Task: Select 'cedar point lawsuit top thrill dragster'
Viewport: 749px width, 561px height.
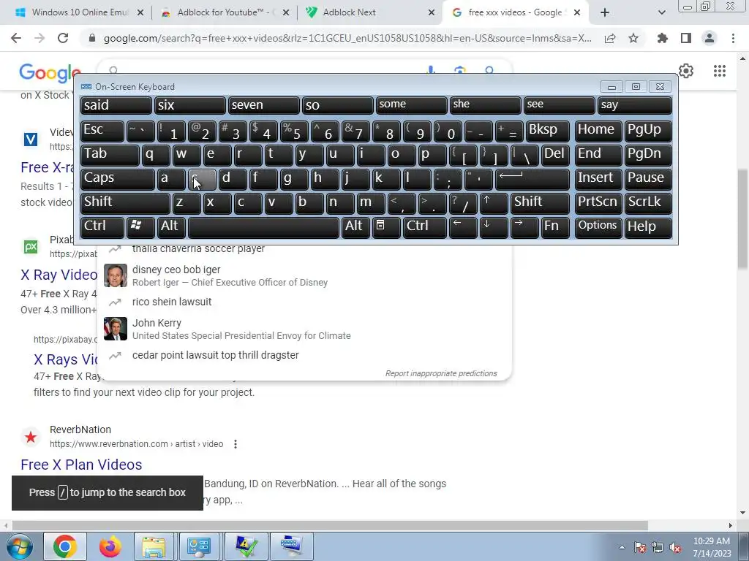Action: (x=304, y=356)
